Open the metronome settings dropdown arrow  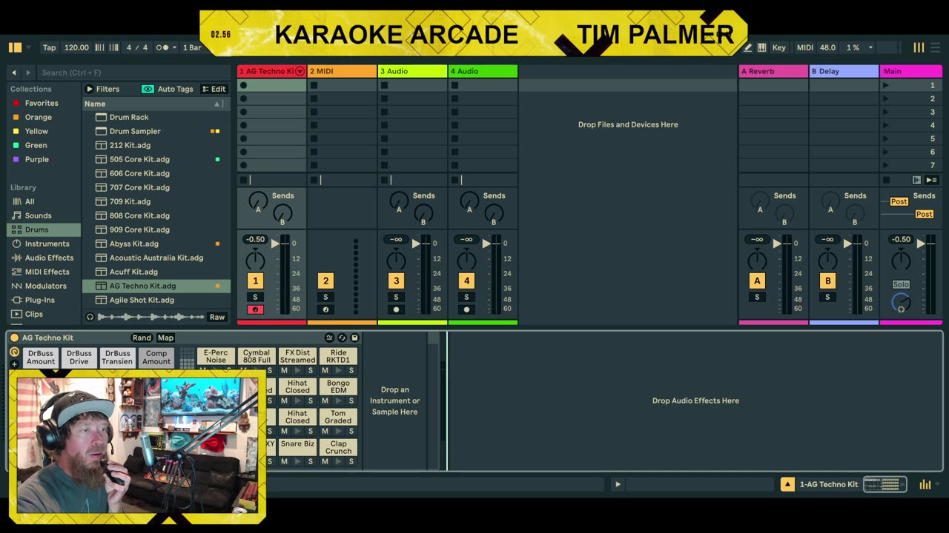click(174, 47)
